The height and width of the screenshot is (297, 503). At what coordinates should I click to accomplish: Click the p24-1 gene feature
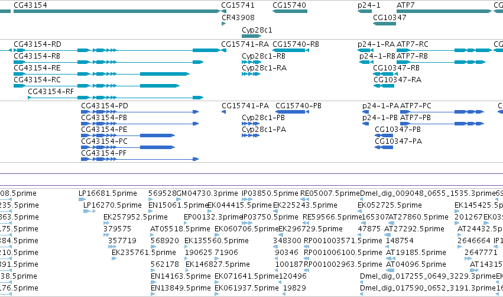365,11
